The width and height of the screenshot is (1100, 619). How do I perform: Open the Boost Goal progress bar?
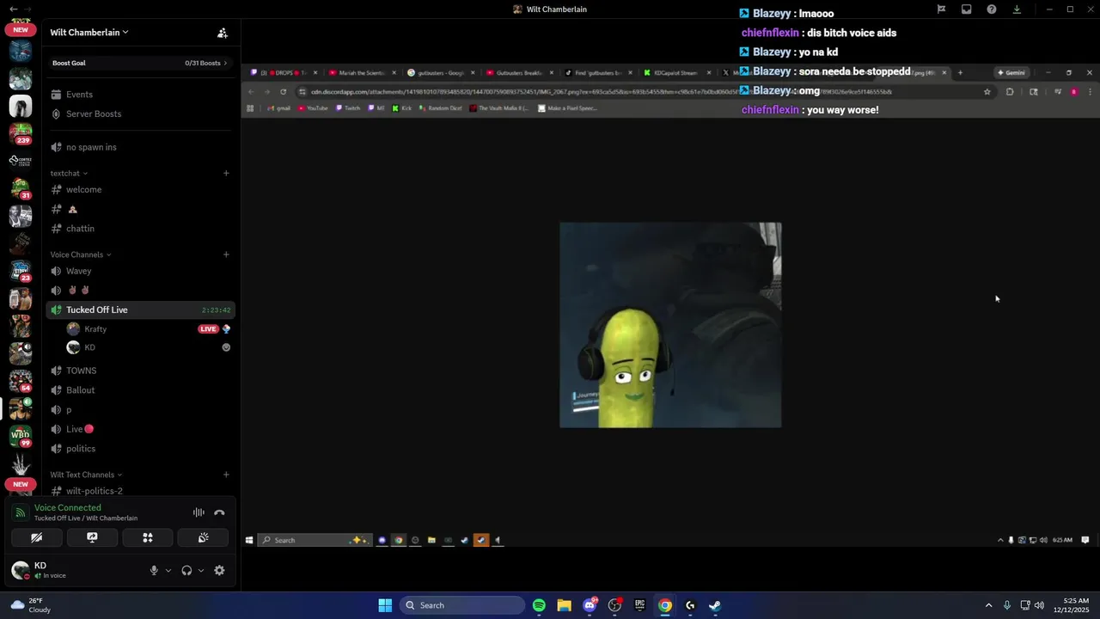[140, 63]
